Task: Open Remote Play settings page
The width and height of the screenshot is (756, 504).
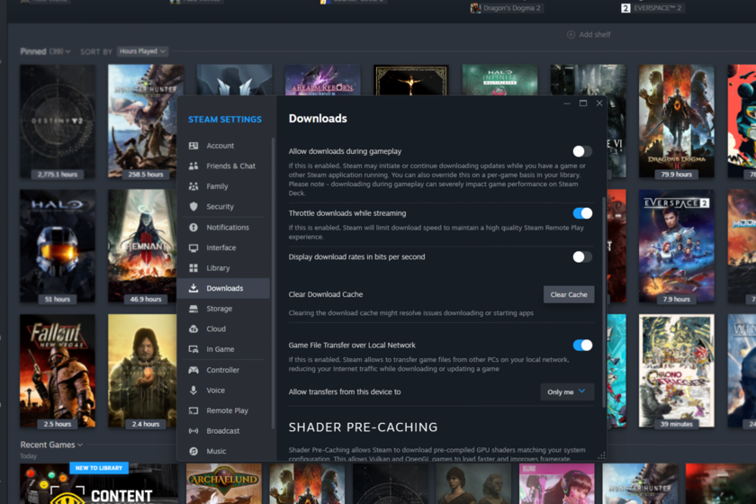Action: tap(223, 410)
